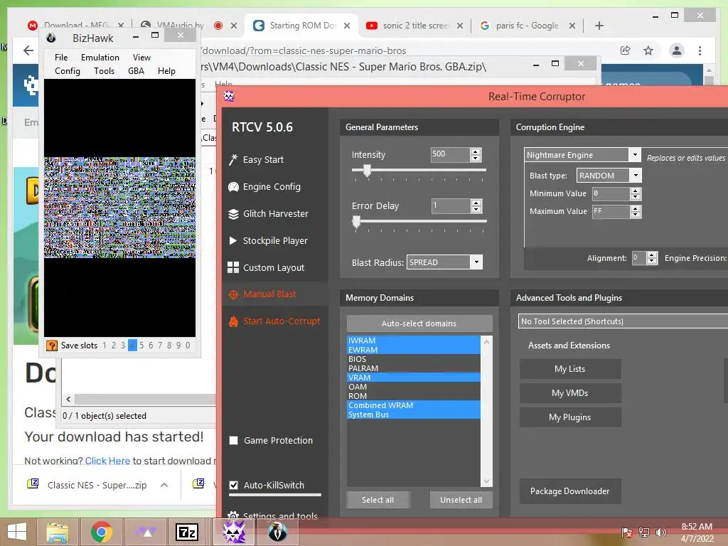Click Select all domains button
The width and height of the screenshot is (728, 546).
coord(378,500)
